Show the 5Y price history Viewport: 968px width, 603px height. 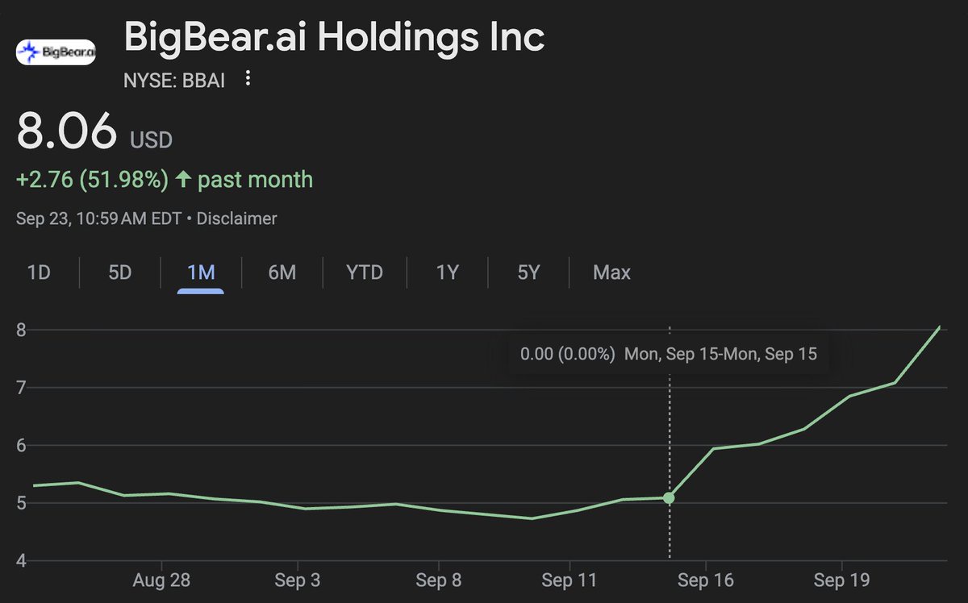[x=528, y=272]
